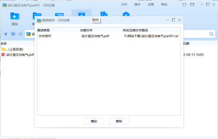Open the 帮助 menu

(164, 5)
